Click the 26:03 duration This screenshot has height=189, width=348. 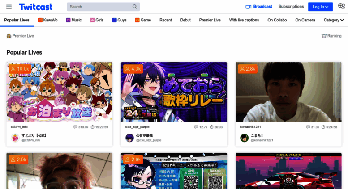tap(216, 127)
